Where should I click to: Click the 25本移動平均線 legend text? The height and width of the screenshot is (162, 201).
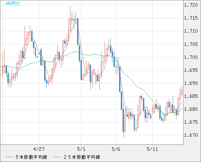pos(82,157)
